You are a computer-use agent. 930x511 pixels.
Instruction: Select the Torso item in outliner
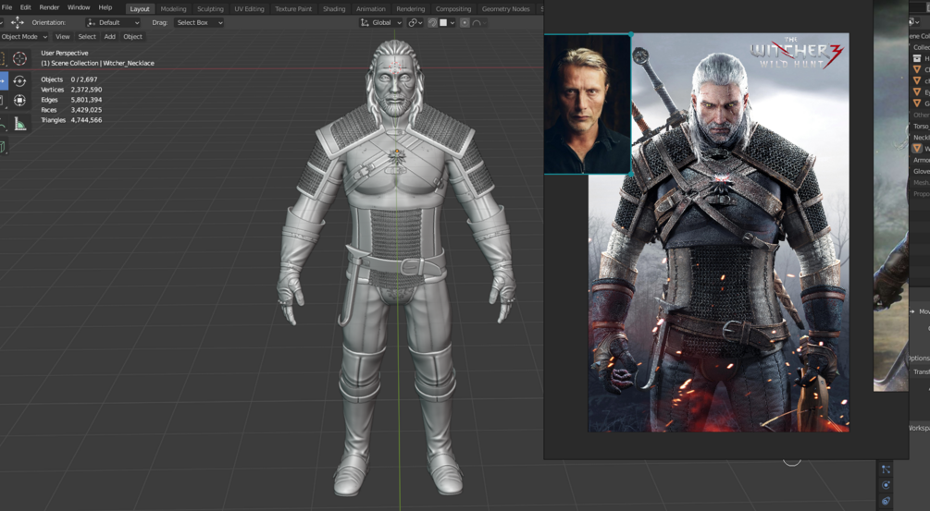coord(921,126)
